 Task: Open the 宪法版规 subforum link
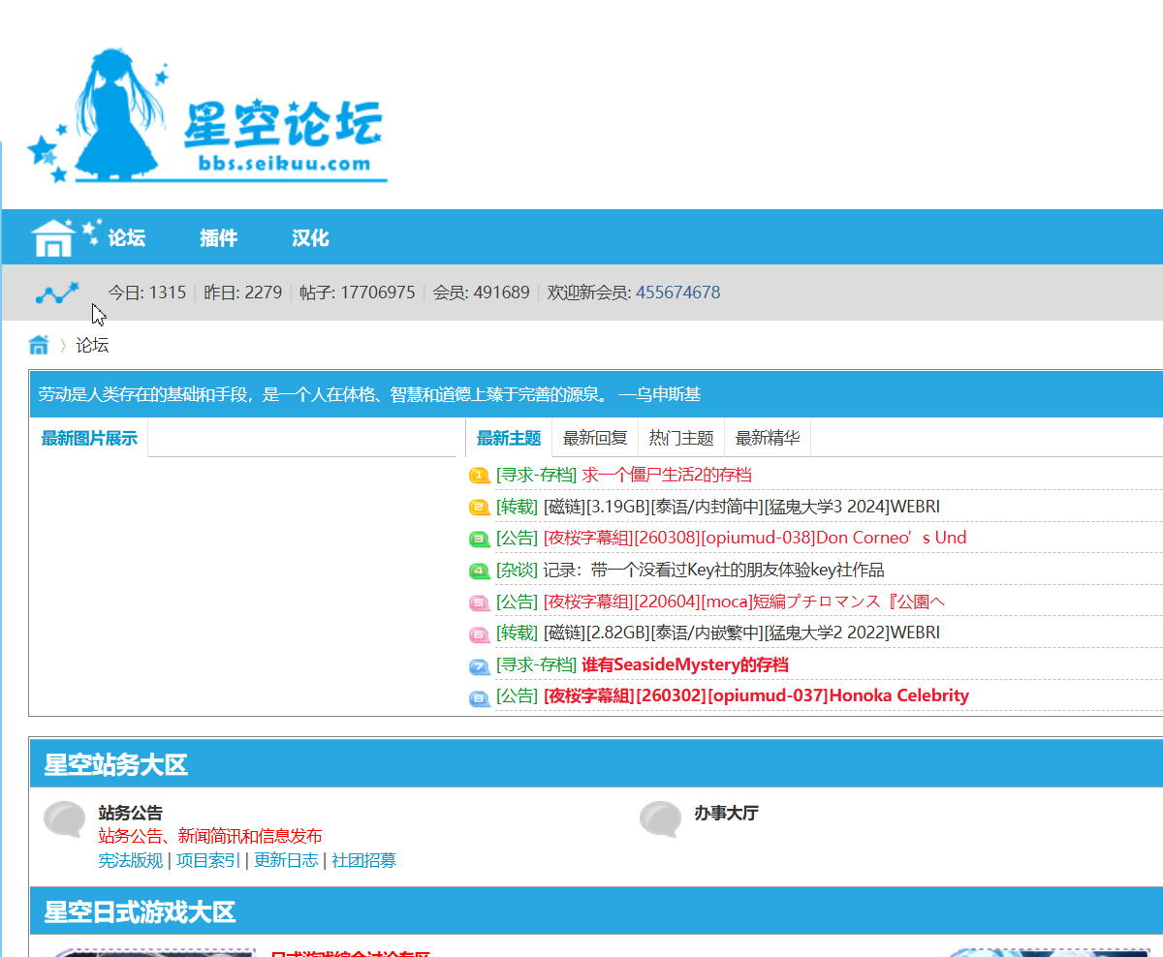pos(131,860)
